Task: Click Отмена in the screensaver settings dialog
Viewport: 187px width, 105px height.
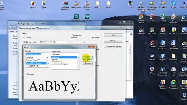Action: (113, 41)
